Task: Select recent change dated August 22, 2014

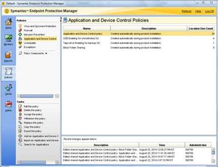Action: tap(137, 160)
